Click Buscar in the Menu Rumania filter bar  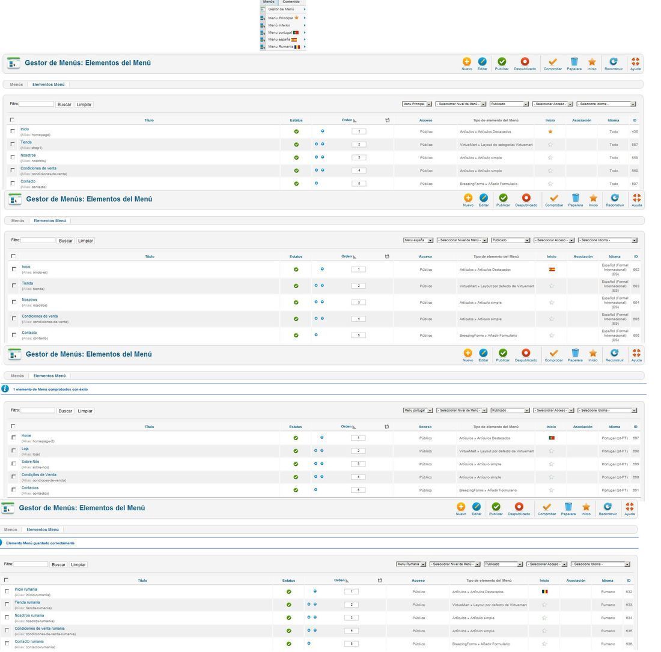pos(59,564)
